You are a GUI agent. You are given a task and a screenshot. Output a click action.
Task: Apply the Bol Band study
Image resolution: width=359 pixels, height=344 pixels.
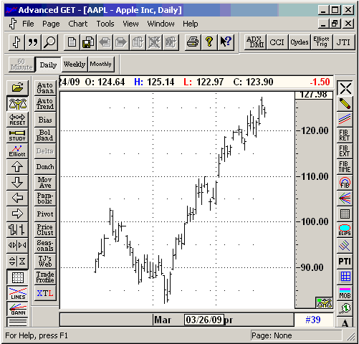[x=45, y=135]
